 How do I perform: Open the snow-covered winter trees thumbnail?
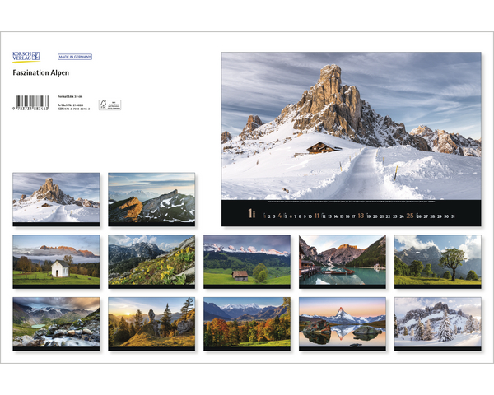click(437, 323)
